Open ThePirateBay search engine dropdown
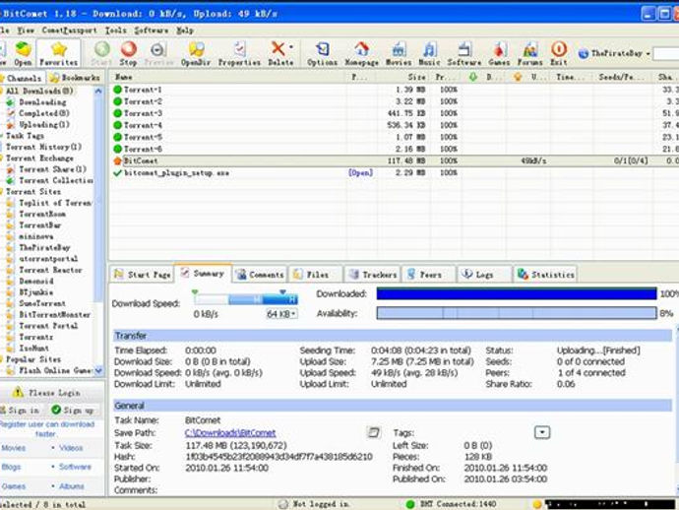The width and height of the screenshot is (679, 510). [648, 54]
